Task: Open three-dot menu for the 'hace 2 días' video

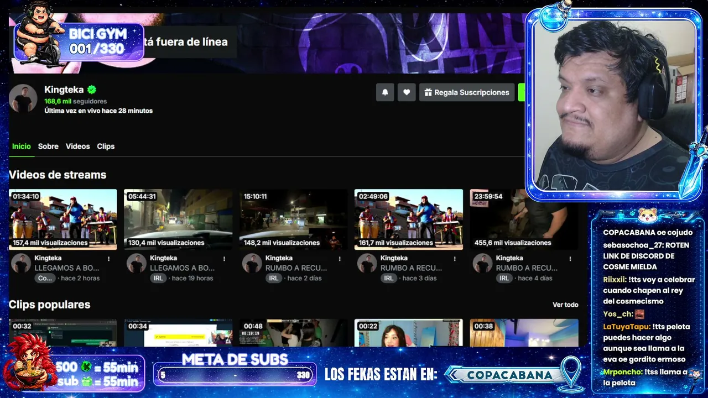Action: coord(339,259)
